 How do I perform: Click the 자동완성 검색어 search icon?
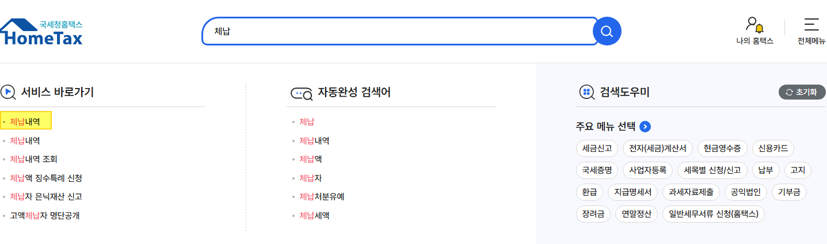302,93
